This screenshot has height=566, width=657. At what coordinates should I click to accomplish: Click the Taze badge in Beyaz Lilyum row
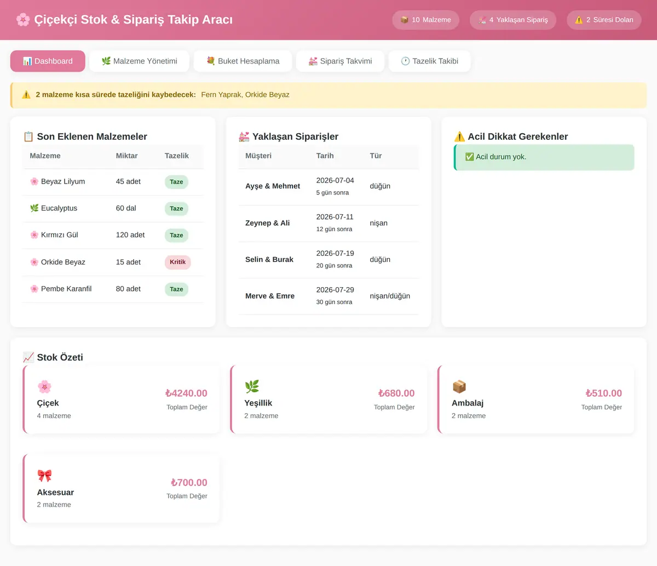coord(176,182)
